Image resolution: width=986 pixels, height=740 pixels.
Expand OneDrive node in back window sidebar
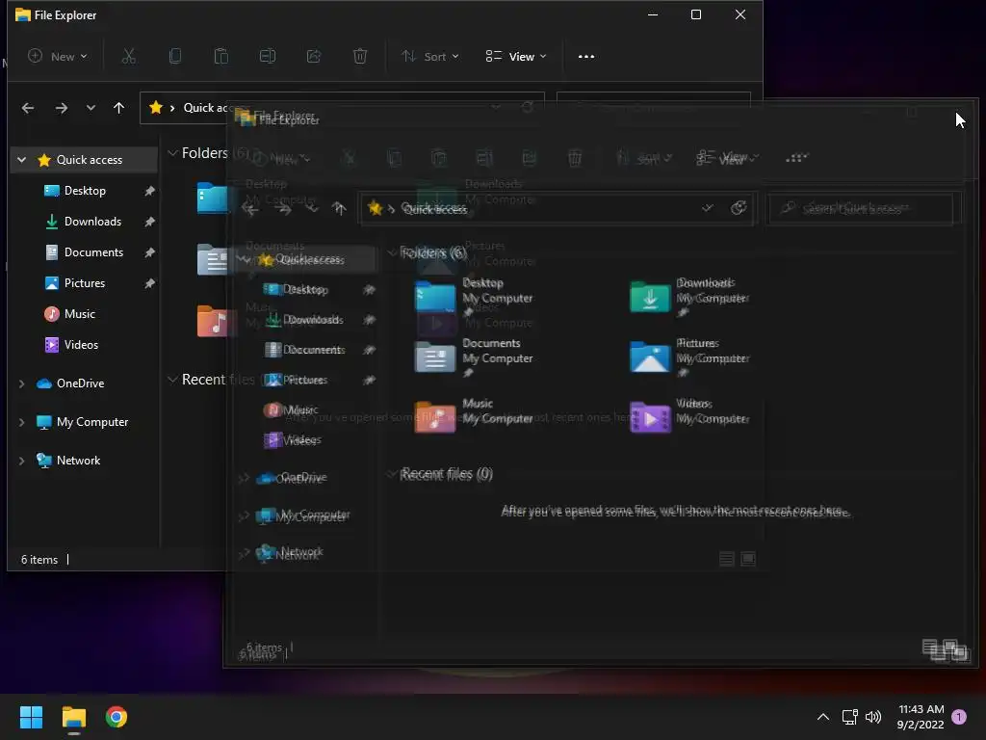21,383
